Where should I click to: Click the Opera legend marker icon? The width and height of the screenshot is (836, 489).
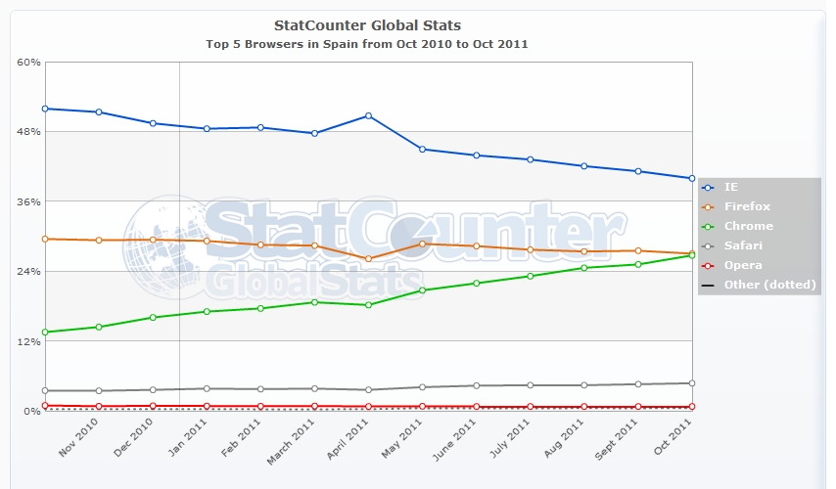pos(708,266)
